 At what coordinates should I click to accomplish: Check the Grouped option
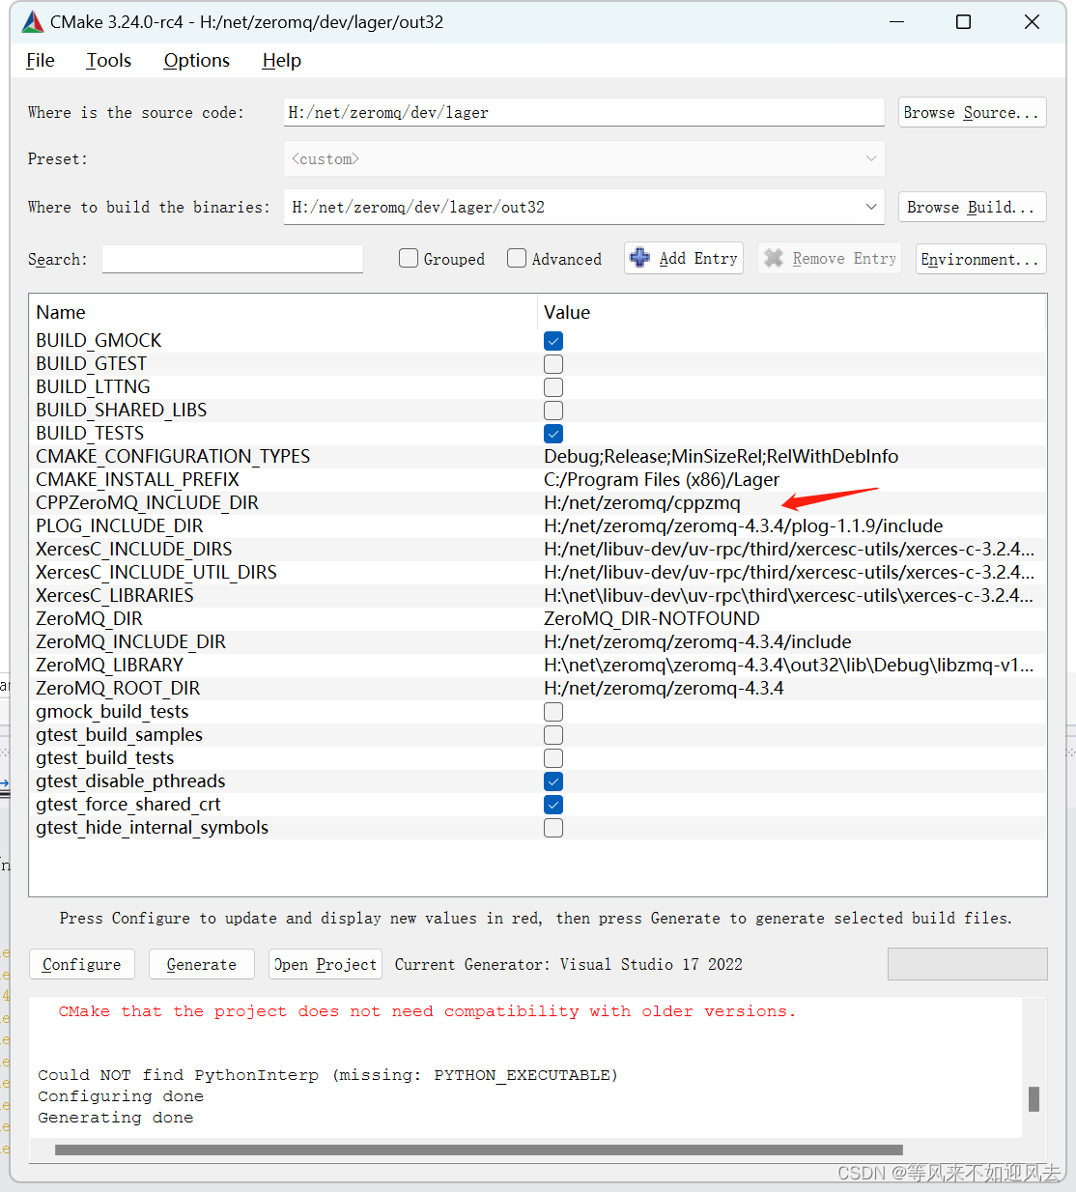point(409,258)
